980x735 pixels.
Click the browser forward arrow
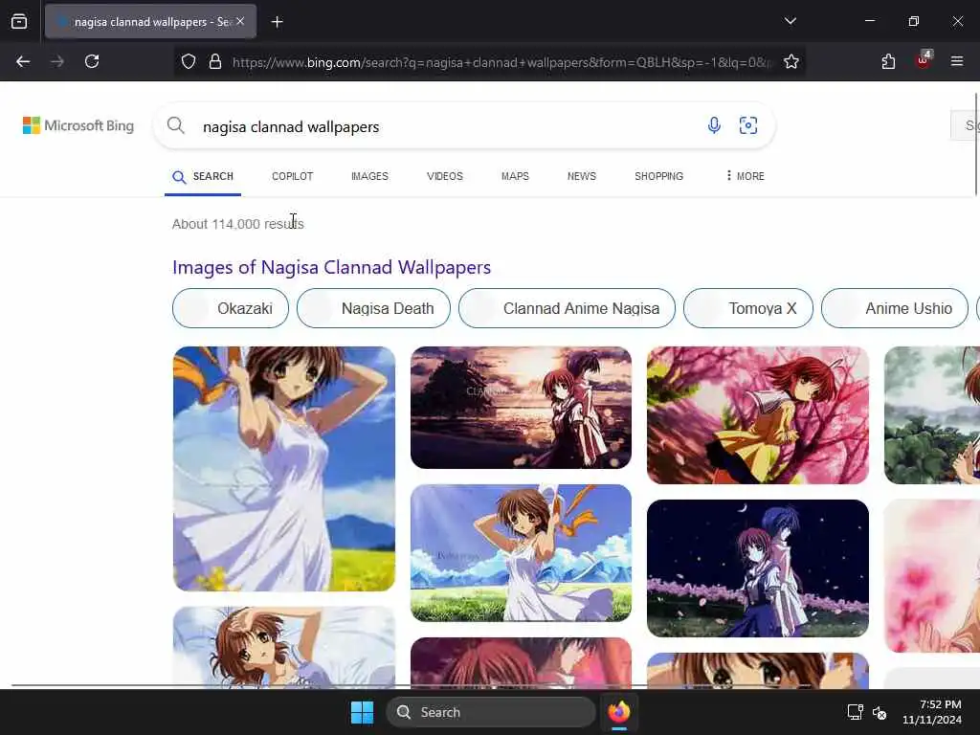tap(57, 61)
